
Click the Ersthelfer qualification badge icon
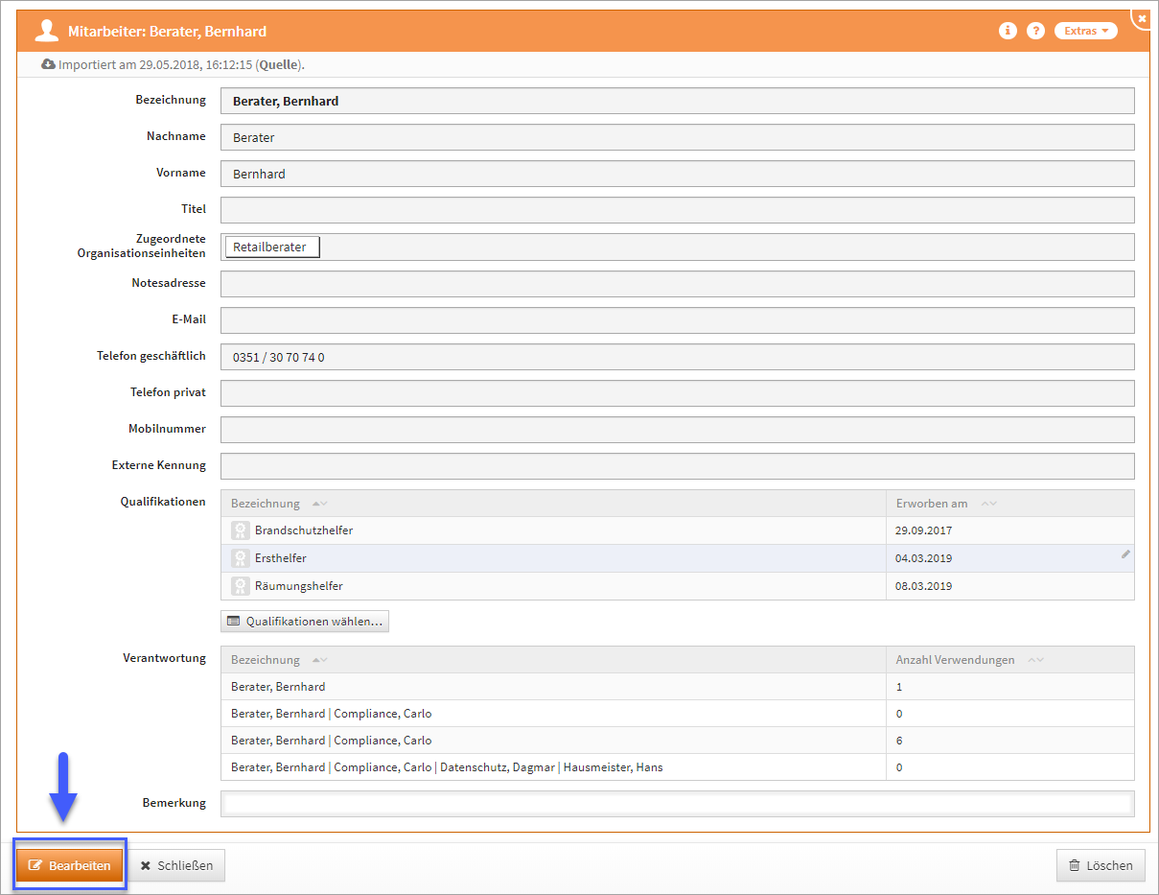[241, 558]
